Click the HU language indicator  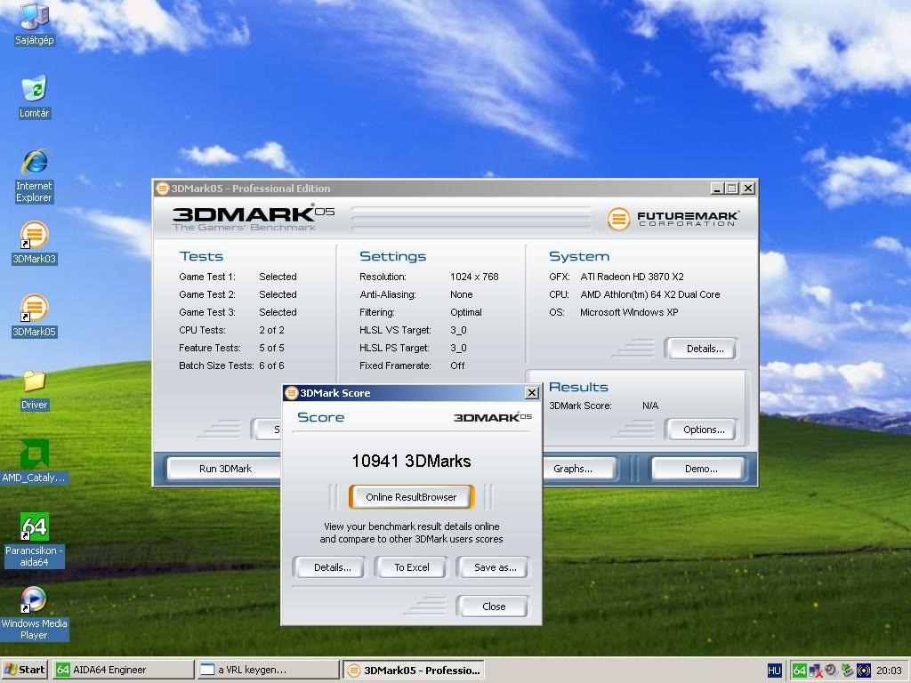tap(774, 671)
